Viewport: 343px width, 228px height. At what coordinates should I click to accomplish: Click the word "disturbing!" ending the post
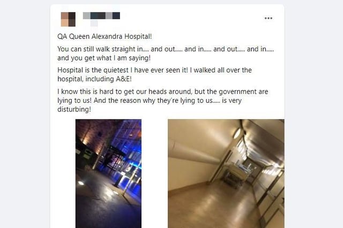point(74,109)
